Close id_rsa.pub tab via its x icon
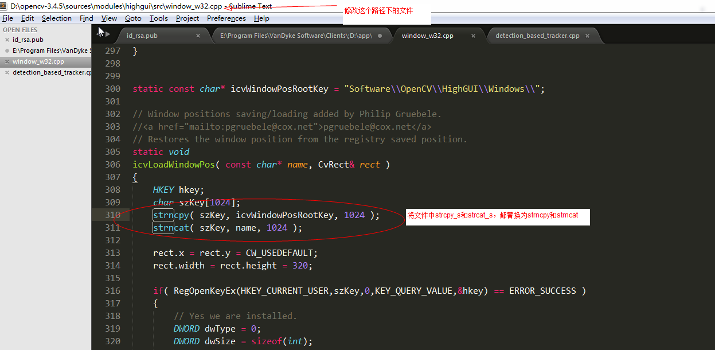Image resolution: width=715 pixels, height=350 pixels. 198,35
